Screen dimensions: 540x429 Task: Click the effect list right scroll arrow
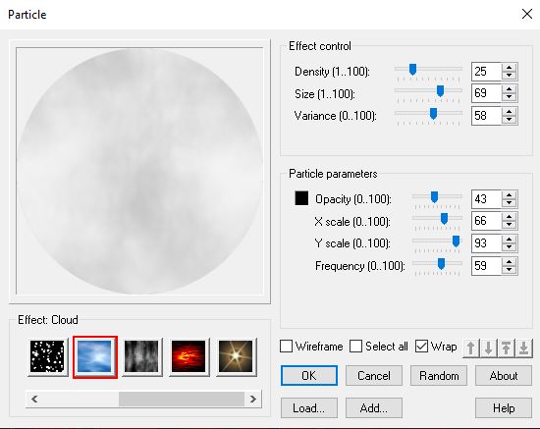pyautogui.click(x=253, y=399)
